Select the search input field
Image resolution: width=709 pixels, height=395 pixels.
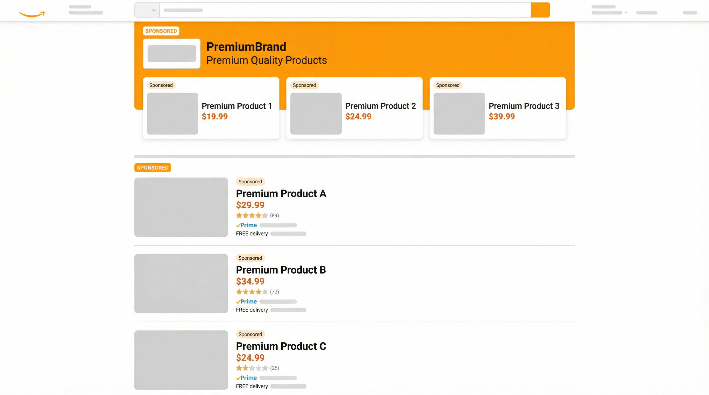[344, 10]
